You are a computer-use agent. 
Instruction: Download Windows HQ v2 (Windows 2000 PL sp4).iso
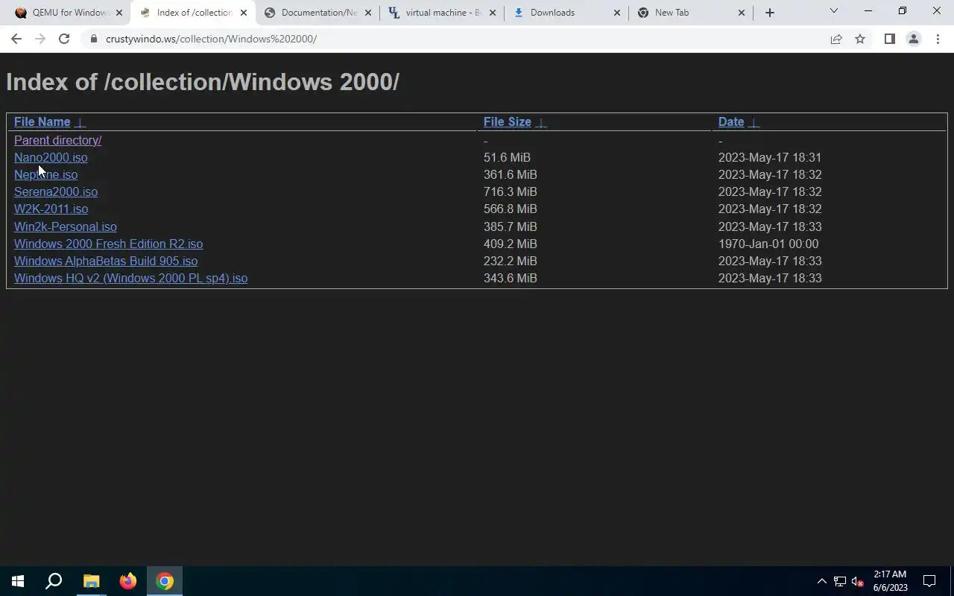130,278
